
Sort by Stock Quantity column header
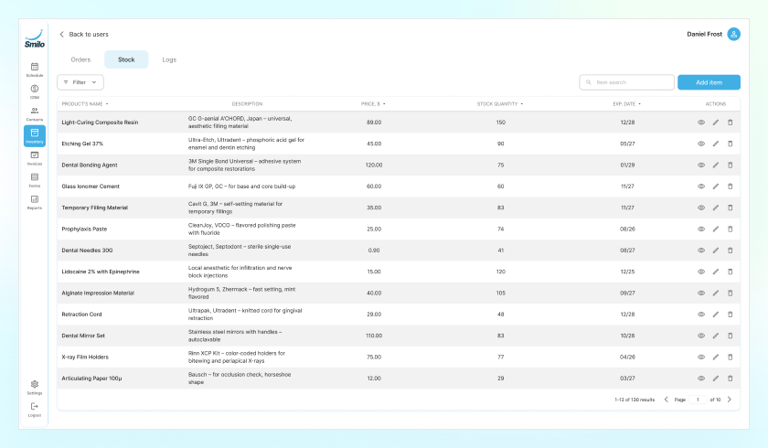point(499,104)
